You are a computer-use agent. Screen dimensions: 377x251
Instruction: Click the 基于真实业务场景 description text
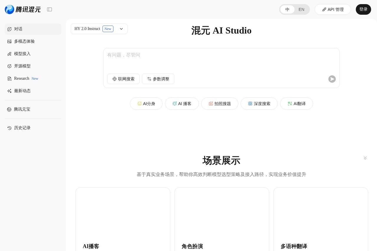(221, 174)
